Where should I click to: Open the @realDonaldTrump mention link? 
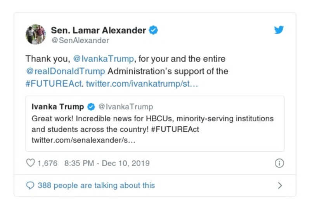tap(65, 71)
